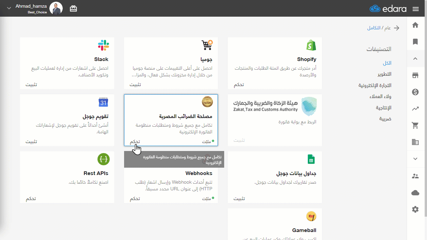The image size is (427, 240).
Task: Click the Shopify bag logo
Action: (311, 45)
